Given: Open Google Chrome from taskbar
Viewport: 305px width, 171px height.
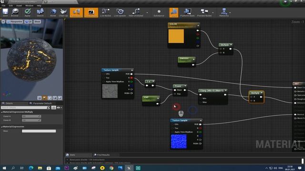Looking at the screenshot, I should click(111, 168).
